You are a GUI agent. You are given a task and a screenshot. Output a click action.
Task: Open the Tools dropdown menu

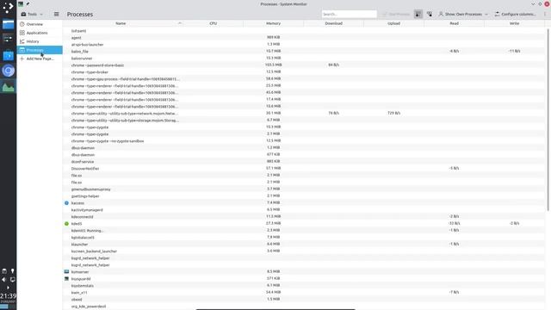(32, 14)
